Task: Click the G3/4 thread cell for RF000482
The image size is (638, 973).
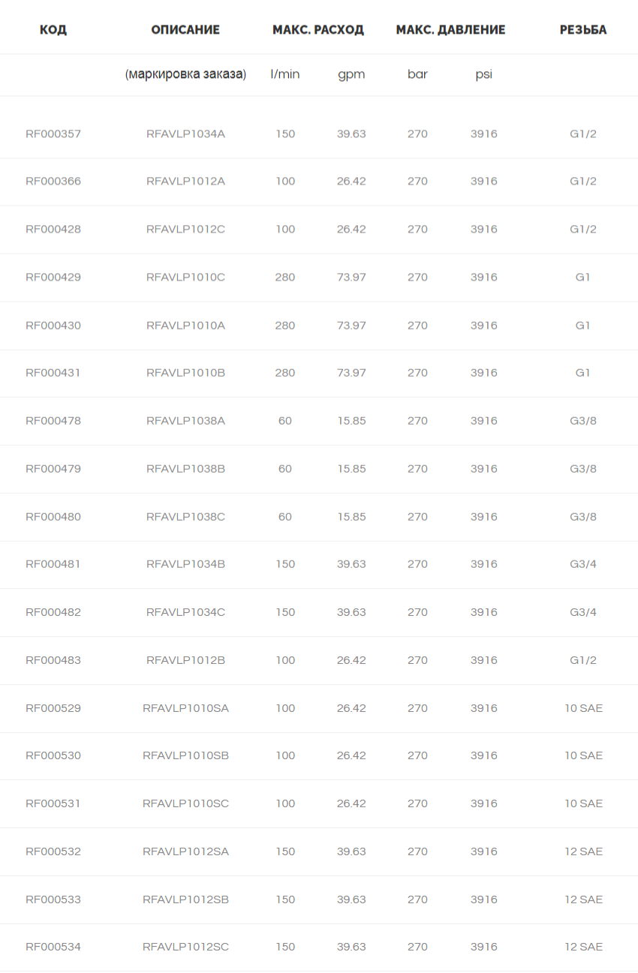Action: 583,612
